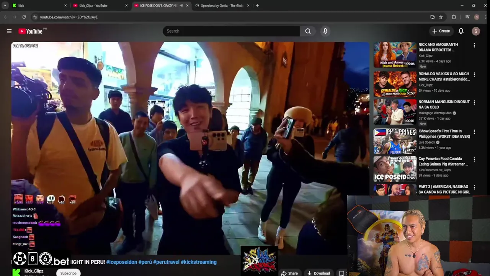Click the #iceposeidon hashtag
490x276 pixels.
coord(121,262)
